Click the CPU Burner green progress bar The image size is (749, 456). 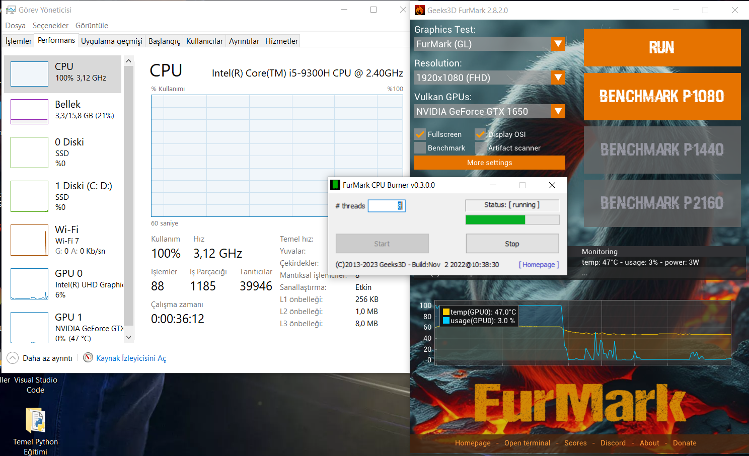pos(512,219)
